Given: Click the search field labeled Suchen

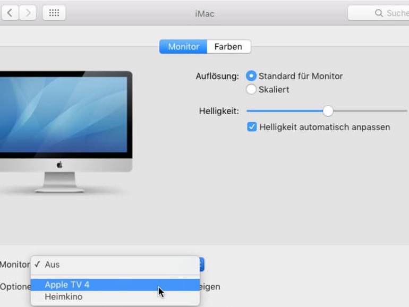Looking at the screenshot, I should pyautogui.click(x=379, y=13).
